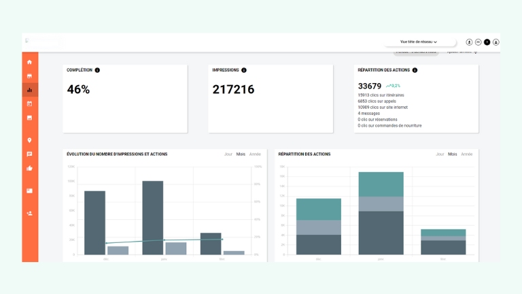
Task: Select 'Année' in the impressions evolution chart
Action: 256,154
